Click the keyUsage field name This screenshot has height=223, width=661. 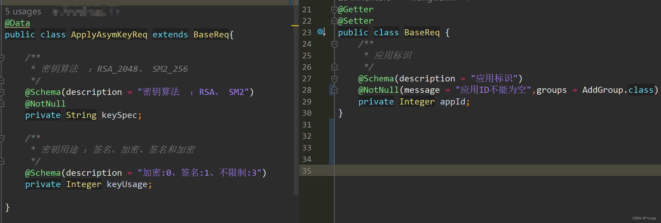coord(127,184)
